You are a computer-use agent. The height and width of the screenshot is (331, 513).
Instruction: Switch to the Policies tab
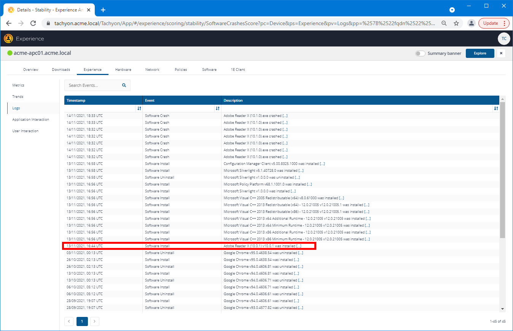(181, 70)
